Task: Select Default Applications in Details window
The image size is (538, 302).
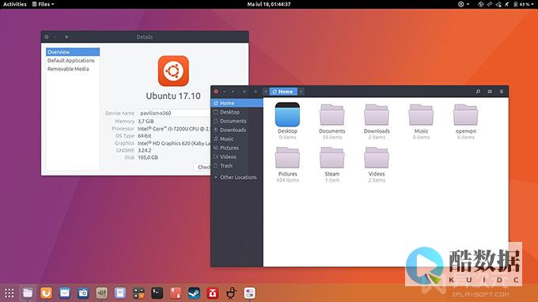Action: (x=73, y=60)
